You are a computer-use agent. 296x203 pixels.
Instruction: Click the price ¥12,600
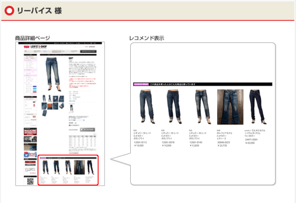[x=194, y=145]
